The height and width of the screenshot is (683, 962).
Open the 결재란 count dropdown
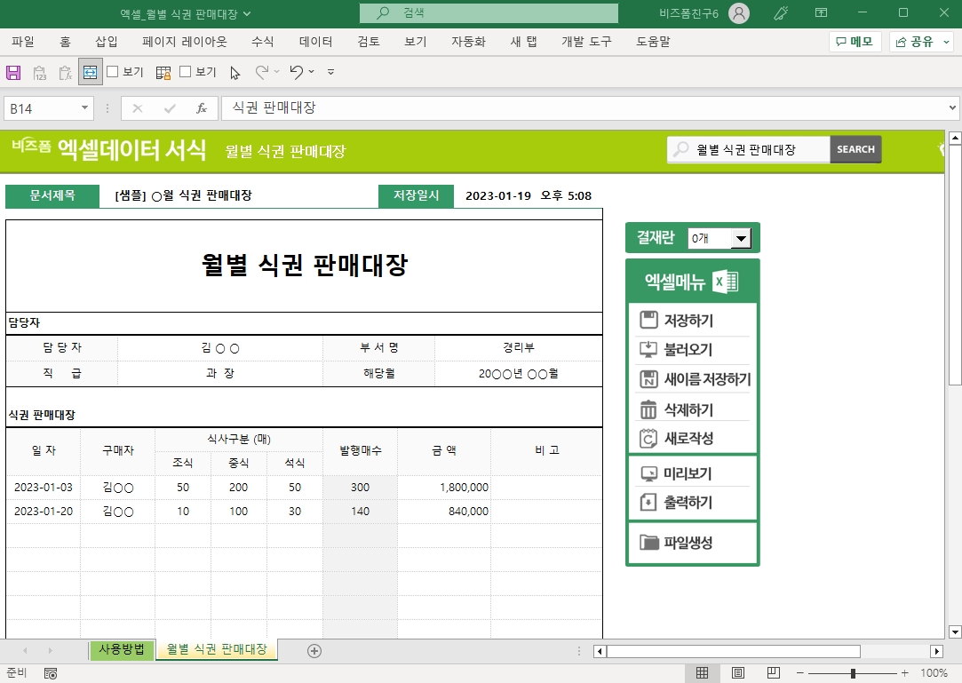pyautogui.click(x=739, y=238)
